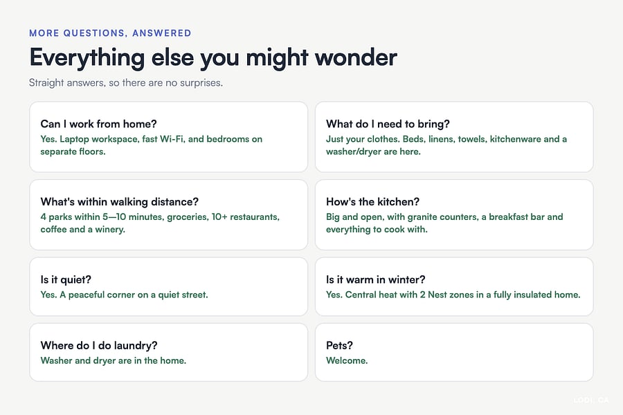Image resolution: width=623 pixels, height=415 pixels.
Task: Click the question "Where do I do laundry?"
Action: click(99, 346)
